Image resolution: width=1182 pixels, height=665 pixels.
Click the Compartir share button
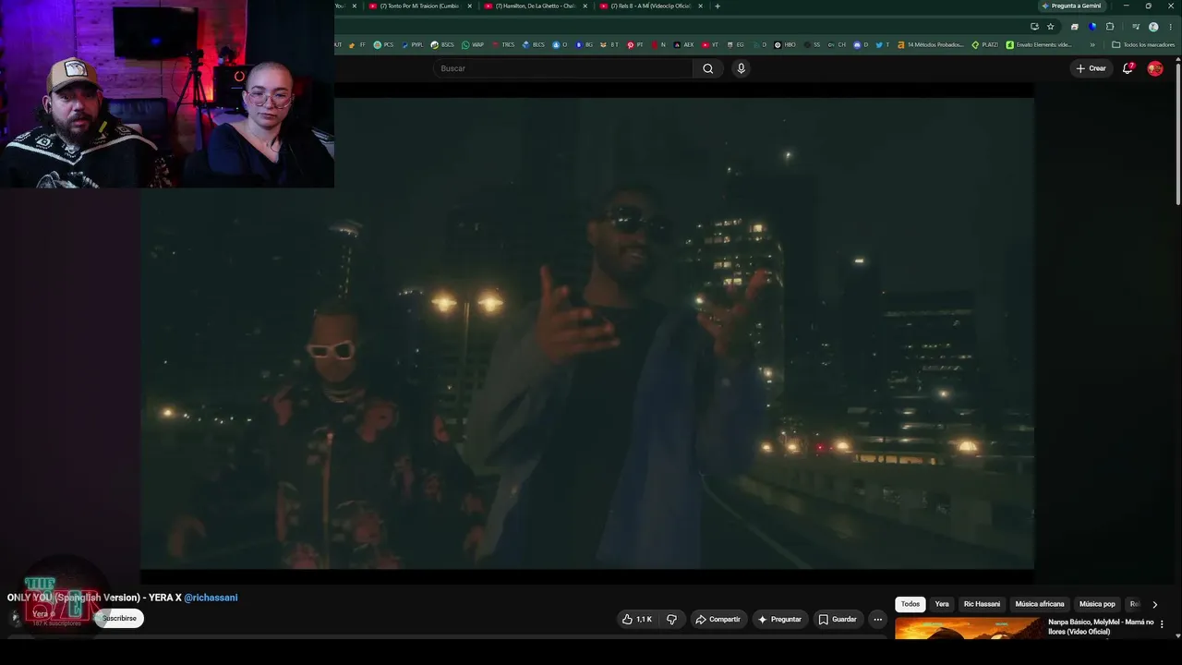(x=718, y=620)
